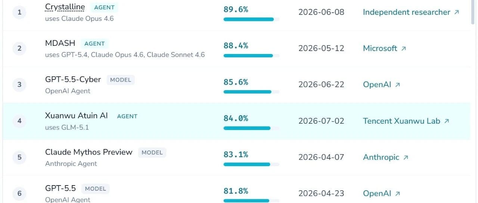
Task: Click the Xuanwu Atuin AI entry name
Action: [77, 115]
